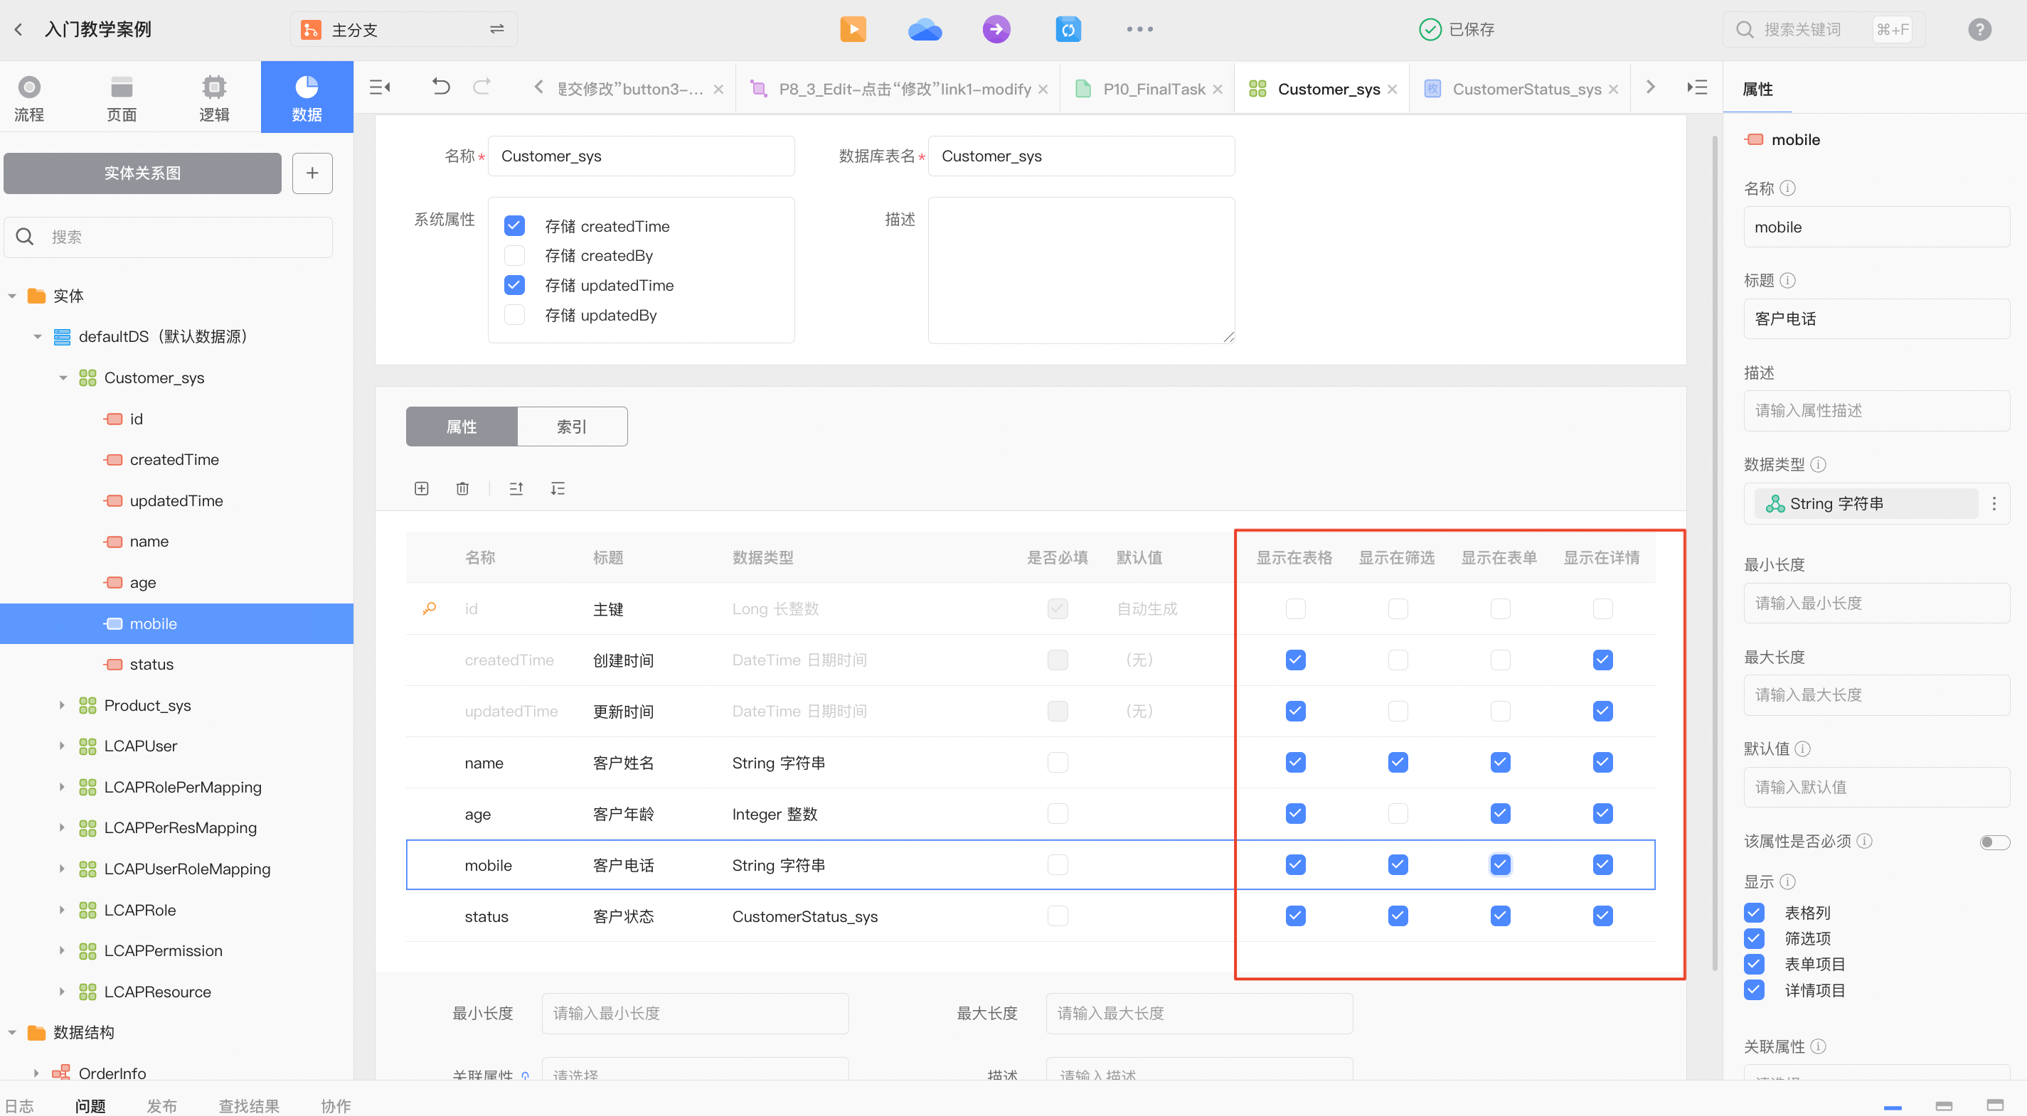This screenshot has width=2027, height=1116.
Task: Click the redo arrow icon
Action: point(482,87)
